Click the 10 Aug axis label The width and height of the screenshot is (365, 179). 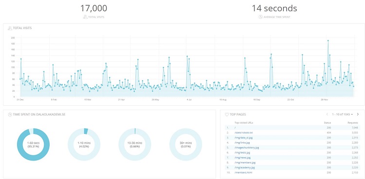click(223, 99)
